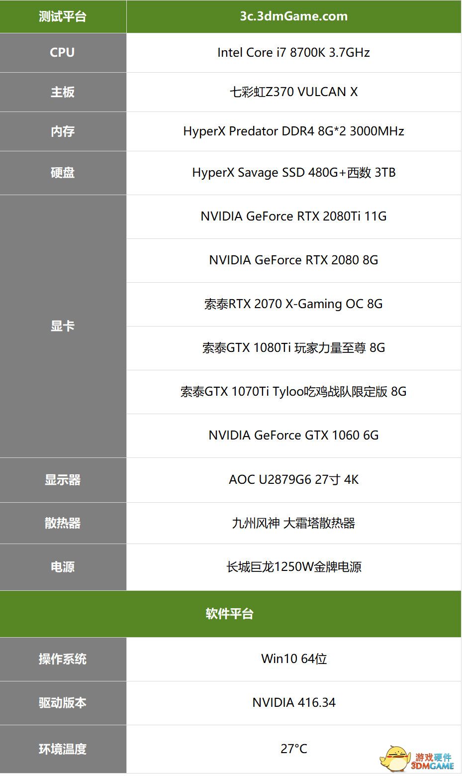Screen dimensions: 462x776
Task: Select the 显示器 row label
Action: coord(63,480)
